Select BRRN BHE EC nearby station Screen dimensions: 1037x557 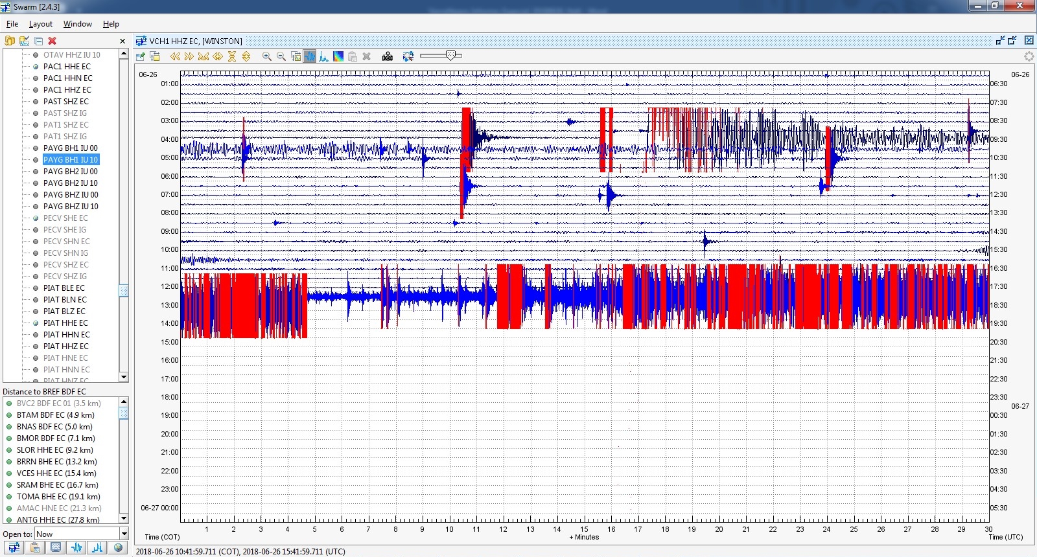[x=57, y=462]
